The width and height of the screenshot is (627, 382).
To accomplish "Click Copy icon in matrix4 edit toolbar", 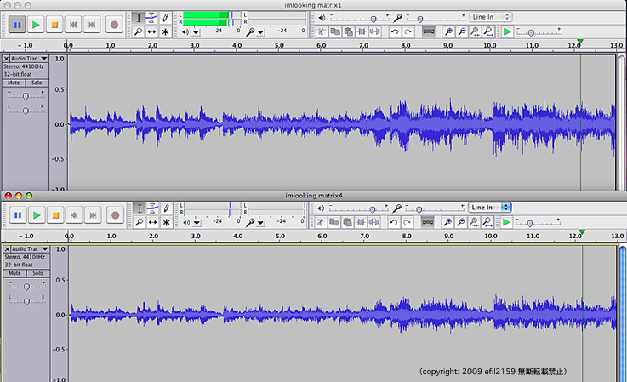I will pyautogui.click(x=334, y=222).
